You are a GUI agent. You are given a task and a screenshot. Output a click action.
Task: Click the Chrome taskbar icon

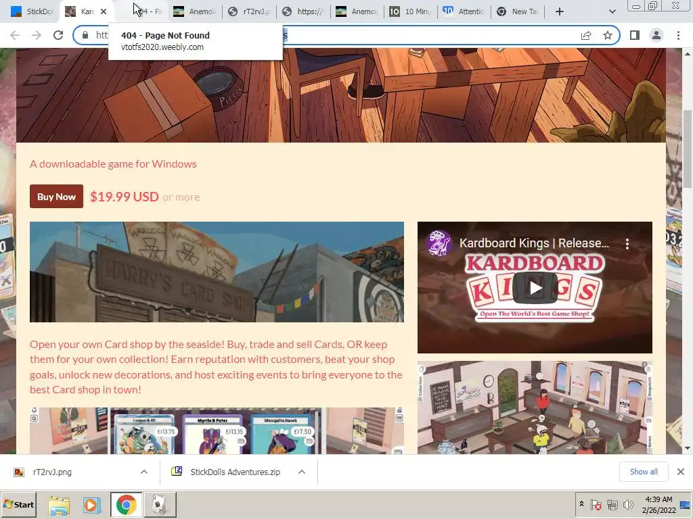coord(127,505)
